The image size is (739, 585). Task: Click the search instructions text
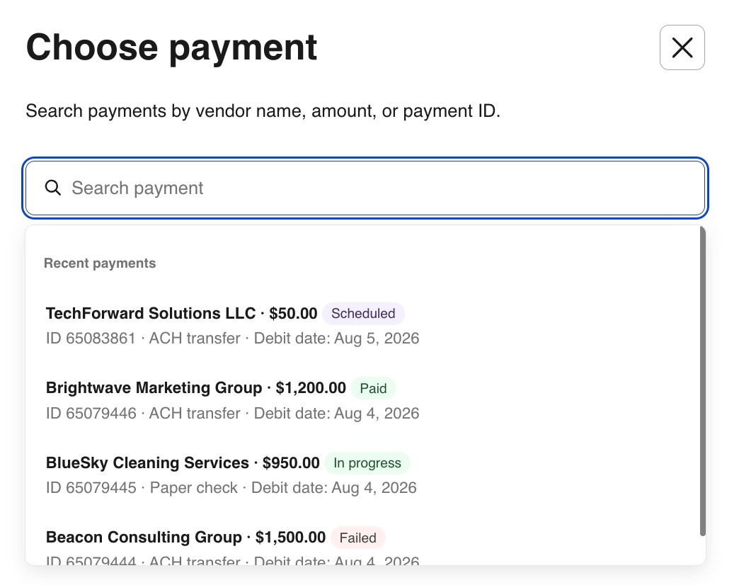263,111
